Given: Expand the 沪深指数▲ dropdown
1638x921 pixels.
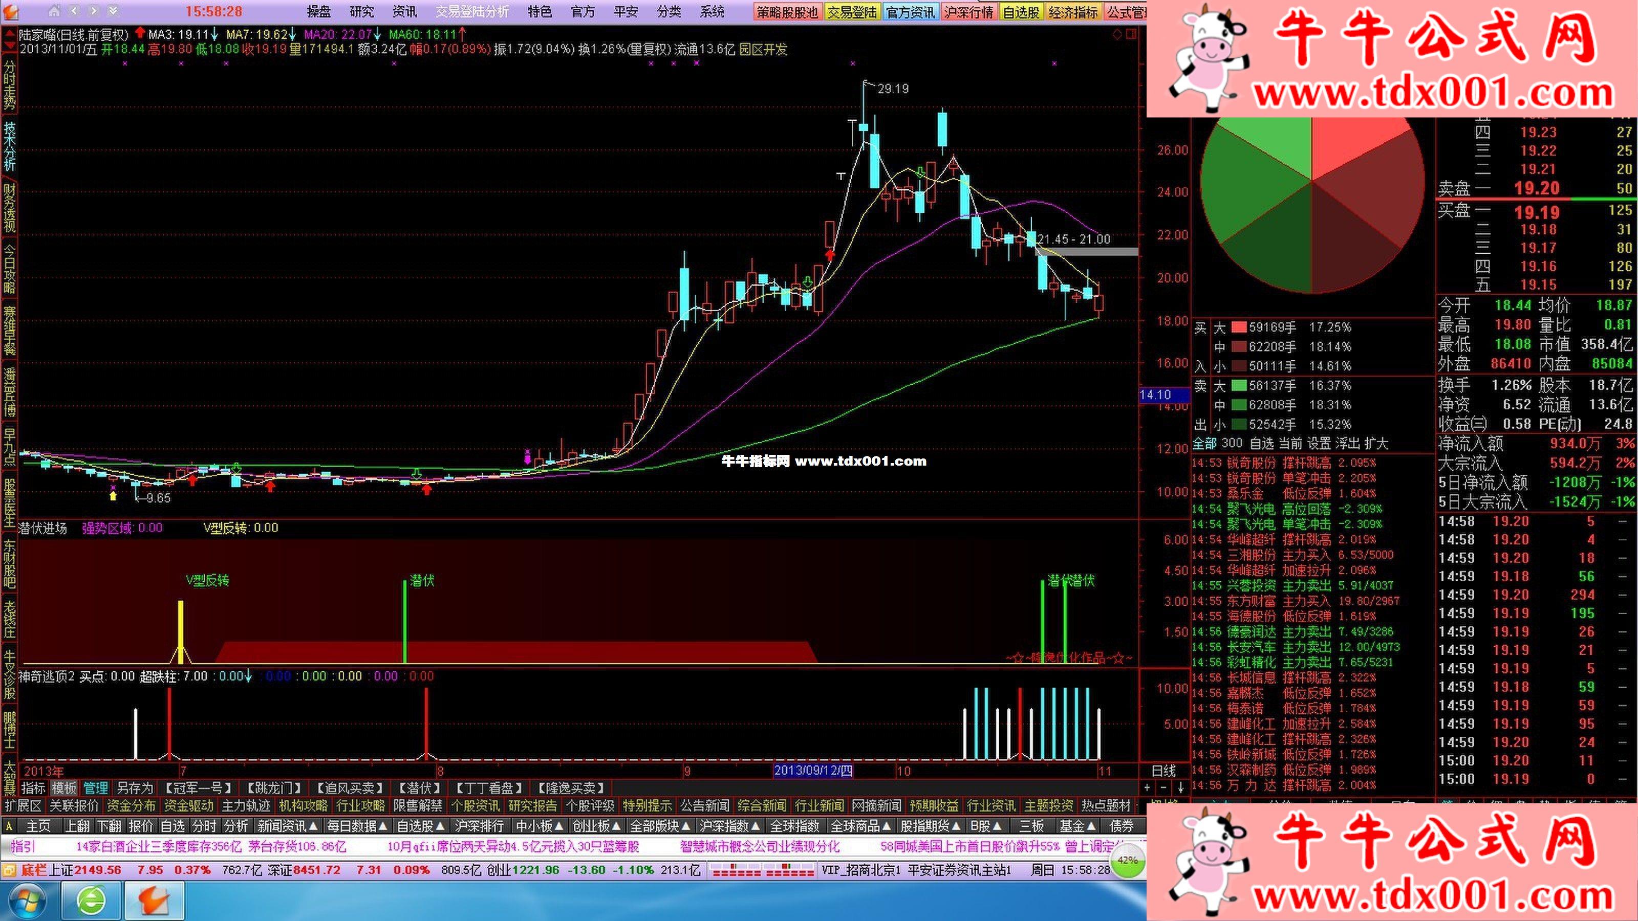Looking at the screenshot, I should [x=730, y=826].
